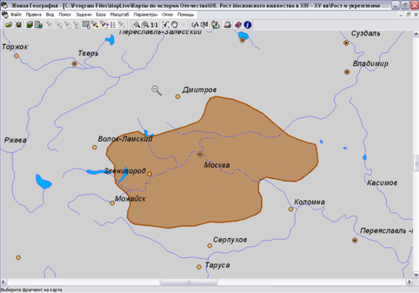Image resolution: width=419 pixels, height=293 pixels.
Task: Open the map layers stack icon
Action: pos(28,25)
